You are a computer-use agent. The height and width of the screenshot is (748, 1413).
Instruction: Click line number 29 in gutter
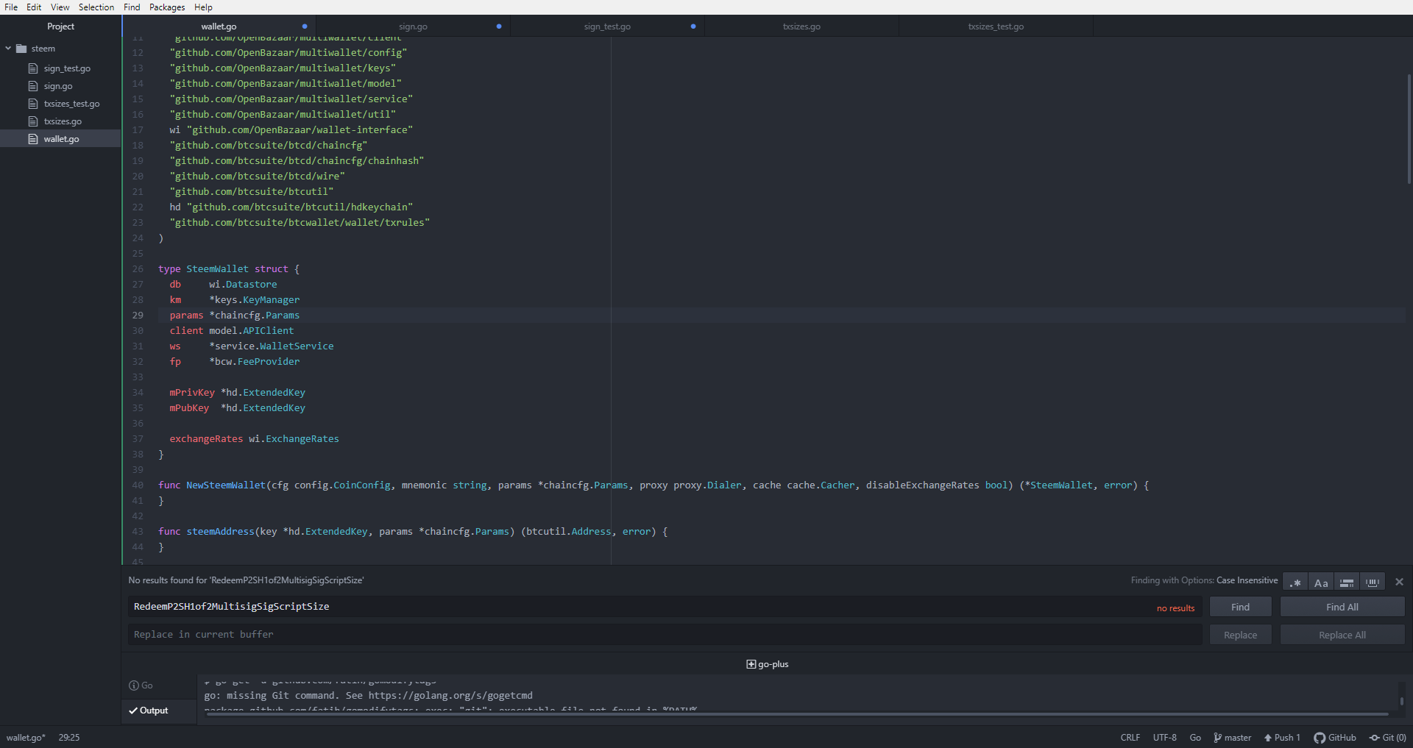(x=138, y=316)
